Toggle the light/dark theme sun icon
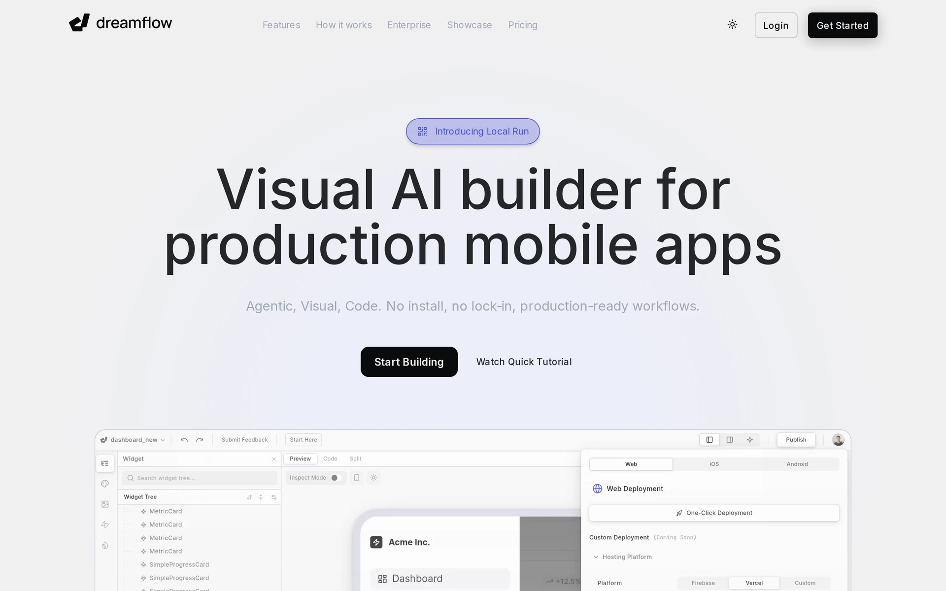The width and height of the screenshot is (946, 591). [732, 25]
